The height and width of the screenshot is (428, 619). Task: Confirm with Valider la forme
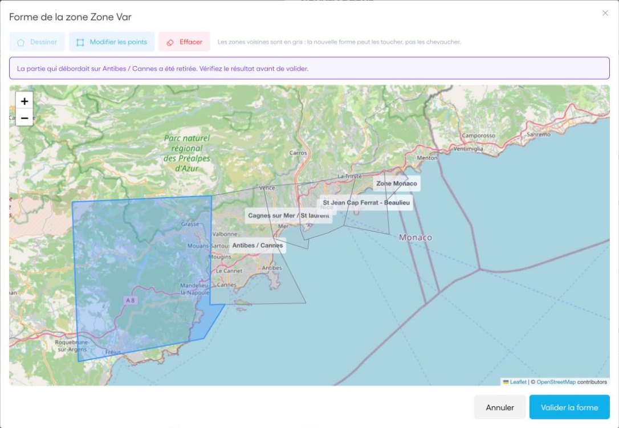569,407
